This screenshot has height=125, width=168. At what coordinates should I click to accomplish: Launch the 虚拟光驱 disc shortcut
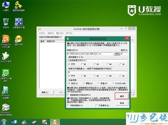coord(18,40)
